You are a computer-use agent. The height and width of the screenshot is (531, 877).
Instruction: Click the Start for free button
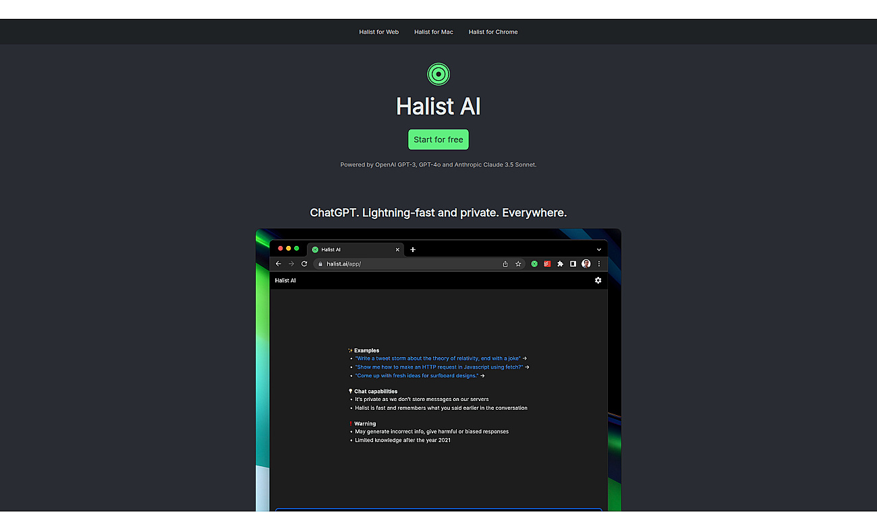coord(438,139)
